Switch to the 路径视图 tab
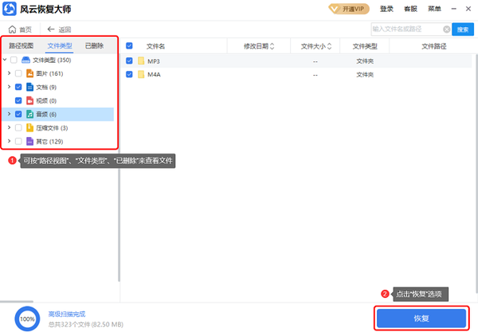This screenshot has height=332, width=478. click(x=21, y=45)
